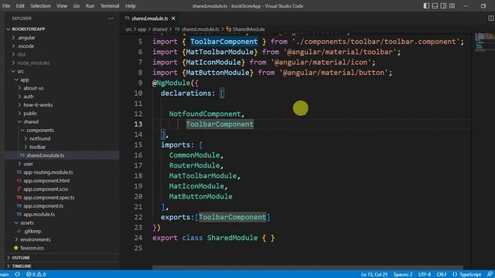The width and height of the screenshot is (495, 278).
Task: Expand the about-us folder
Action: point(33,88)
